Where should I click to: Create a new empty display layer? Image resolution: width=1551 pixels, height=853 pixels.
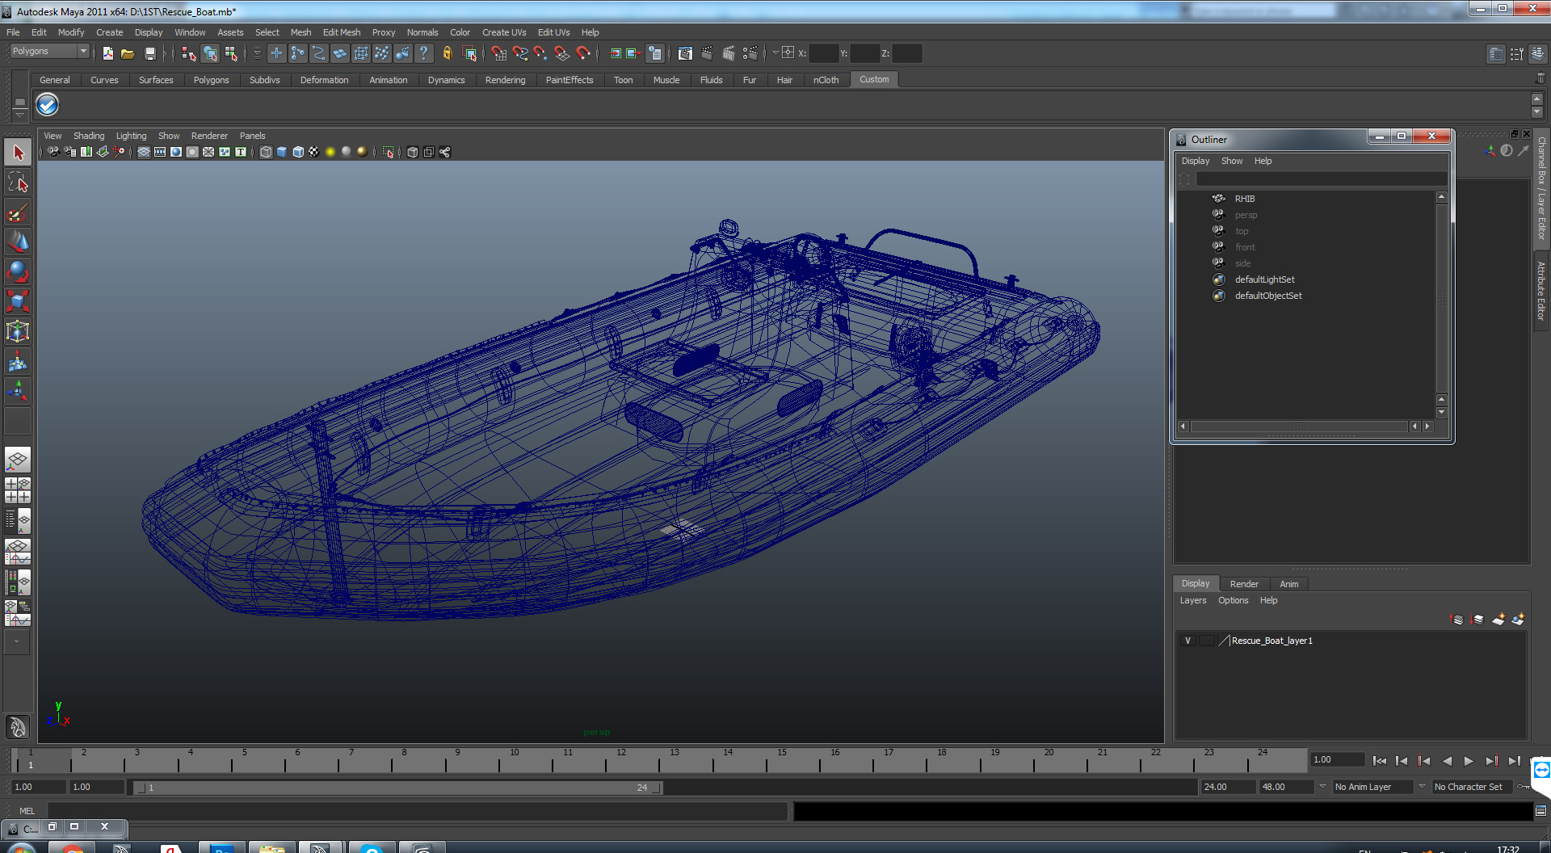pyautogui.click(x=1498, y=620)
